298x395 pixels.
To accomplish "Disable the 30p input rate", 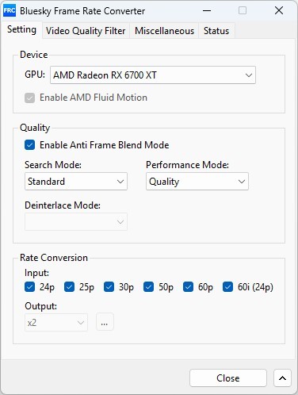I will coord(109,286).
